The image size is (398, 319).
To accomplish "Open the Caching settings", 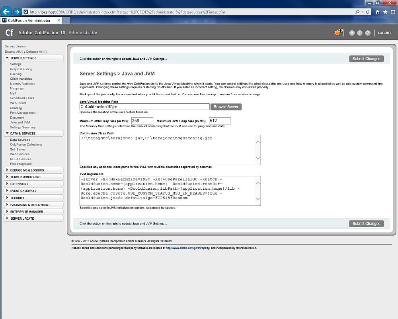I will coord(16,74).
